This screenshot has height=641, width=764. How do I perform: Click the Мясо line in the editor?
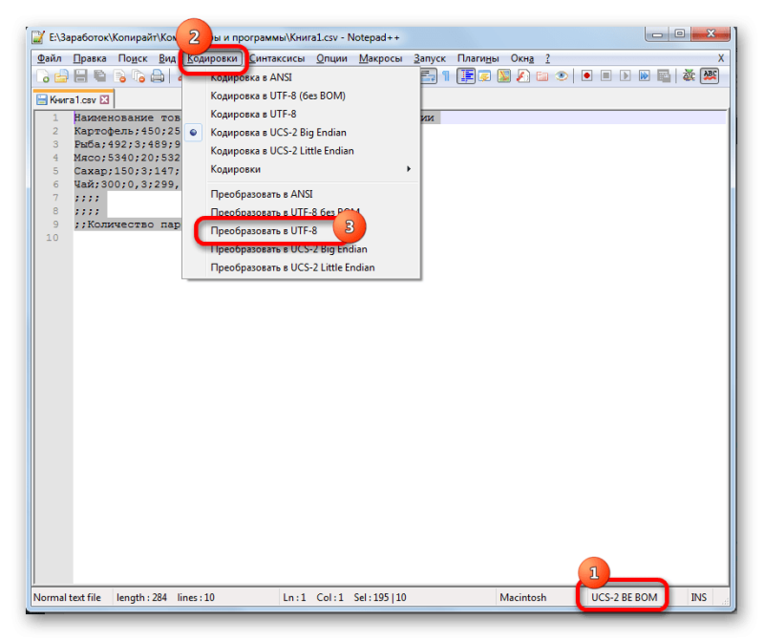(x=127, y=158)
